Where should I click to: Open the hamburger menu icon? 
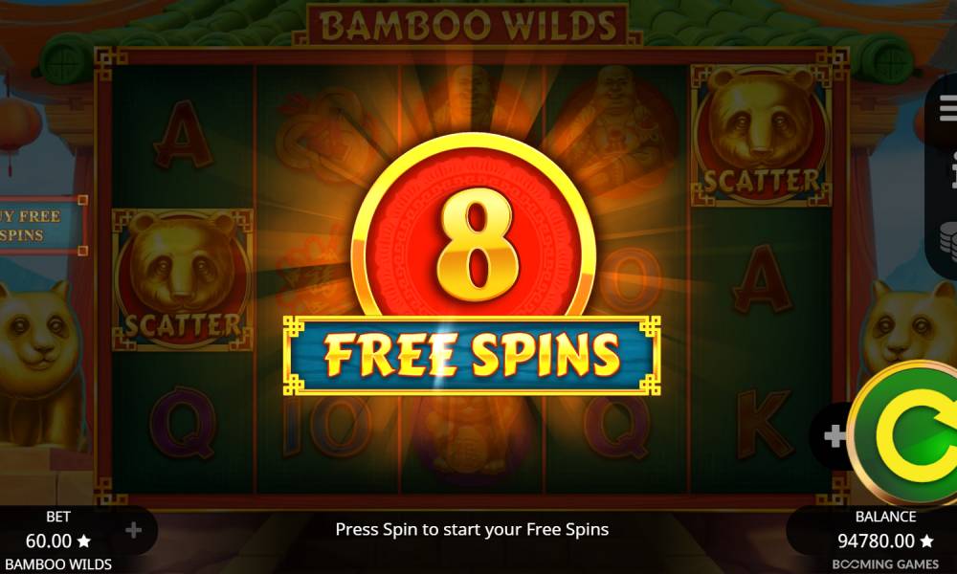tap(947, 108)
